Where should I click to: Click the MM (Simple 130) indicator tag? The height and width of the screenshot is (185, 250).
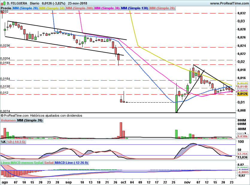134,8
